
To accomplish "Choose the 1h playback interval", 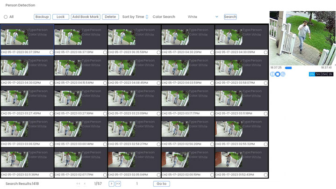I will point(330,74).
